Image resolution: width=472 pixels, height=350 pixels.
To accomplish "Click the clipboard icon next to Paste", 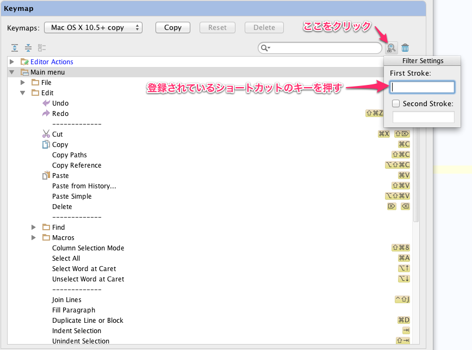I will [x=46, y=175].
